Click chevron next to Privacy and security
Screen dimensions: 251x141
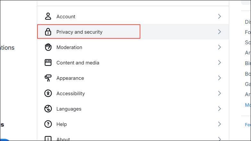click(x=220, y=32)
